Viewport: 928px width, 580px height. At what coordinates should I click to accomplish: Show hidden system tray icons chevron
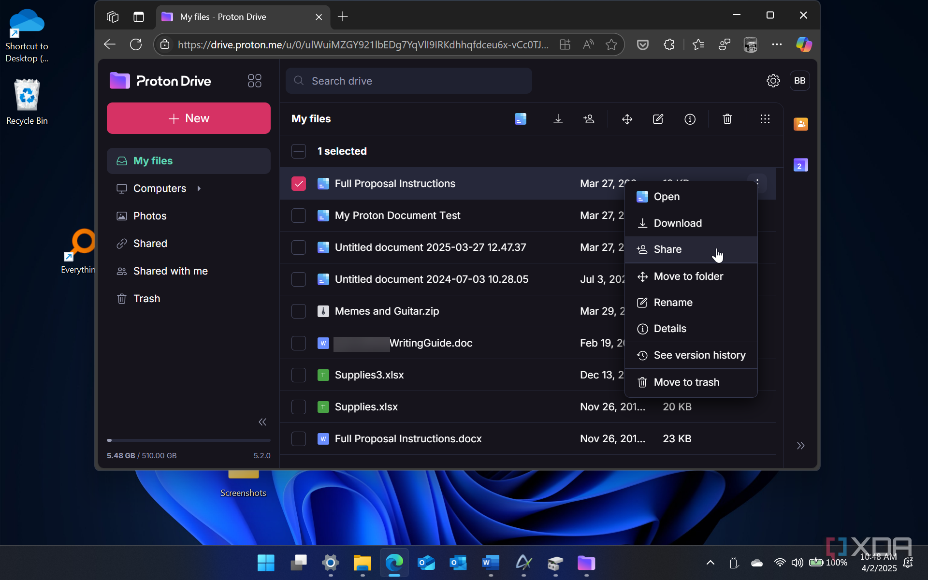[710, 562]
